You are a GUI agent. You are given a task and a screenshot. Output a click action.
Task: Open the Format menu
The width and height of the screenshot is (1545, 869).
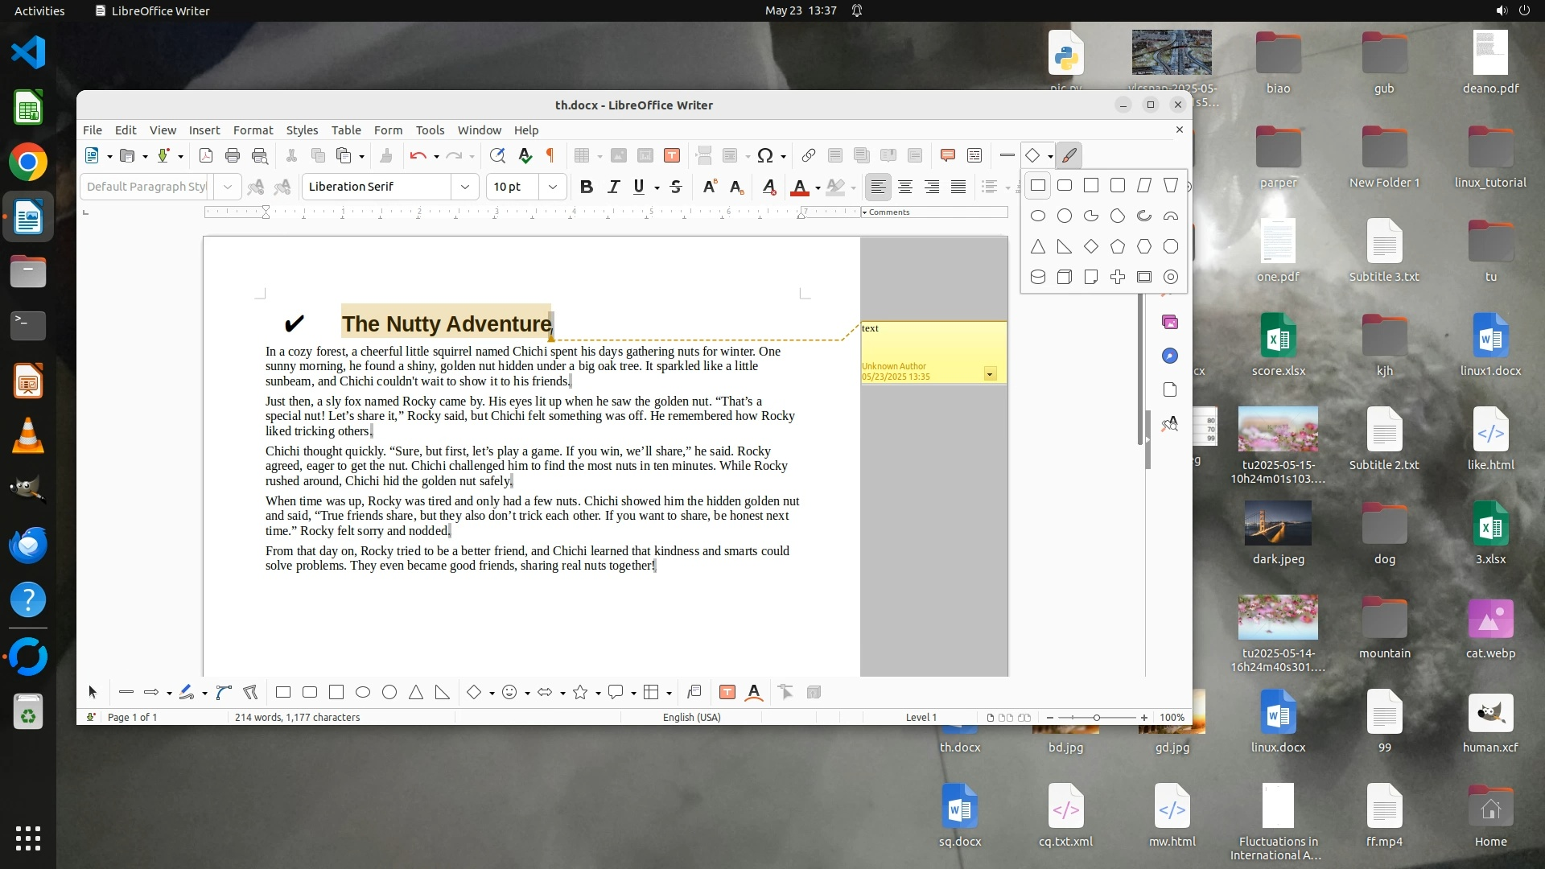(253, 130)
